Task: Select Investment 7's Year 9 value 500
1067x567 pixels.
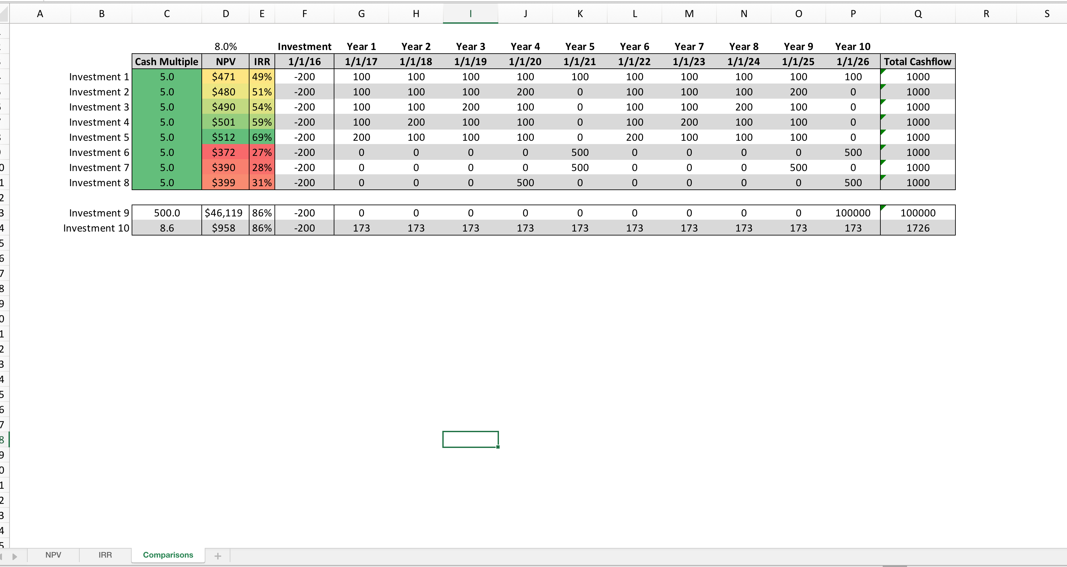Action: (798, 167)
